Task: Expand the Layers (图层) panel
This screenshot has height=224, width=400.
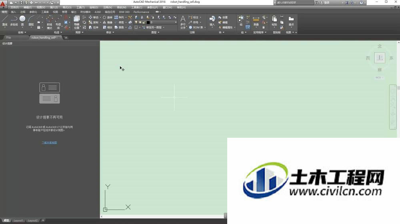Action: click(x=155, y=32)
